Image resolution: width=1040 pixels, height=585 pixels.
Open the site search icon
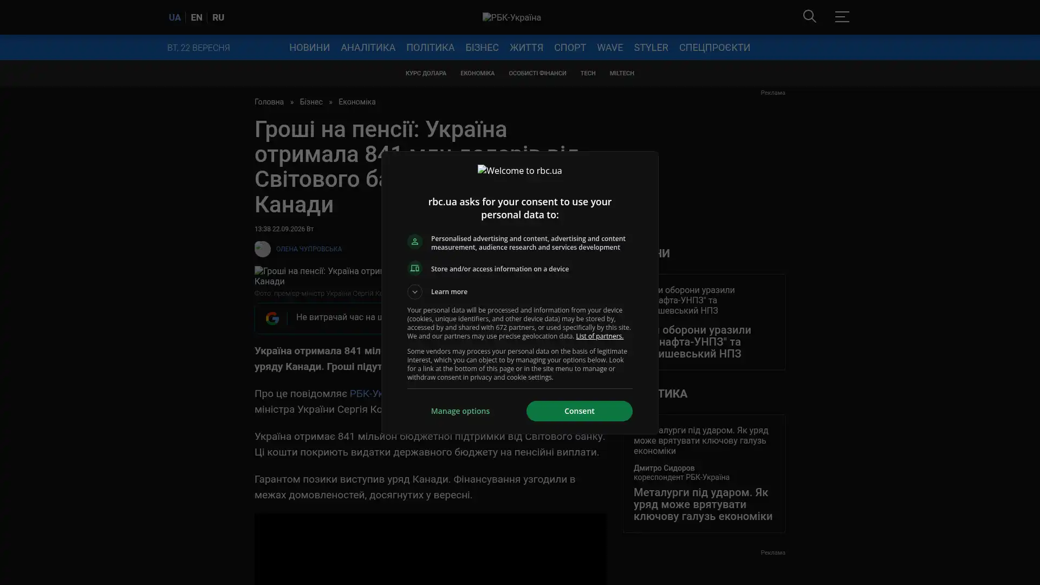809,16
